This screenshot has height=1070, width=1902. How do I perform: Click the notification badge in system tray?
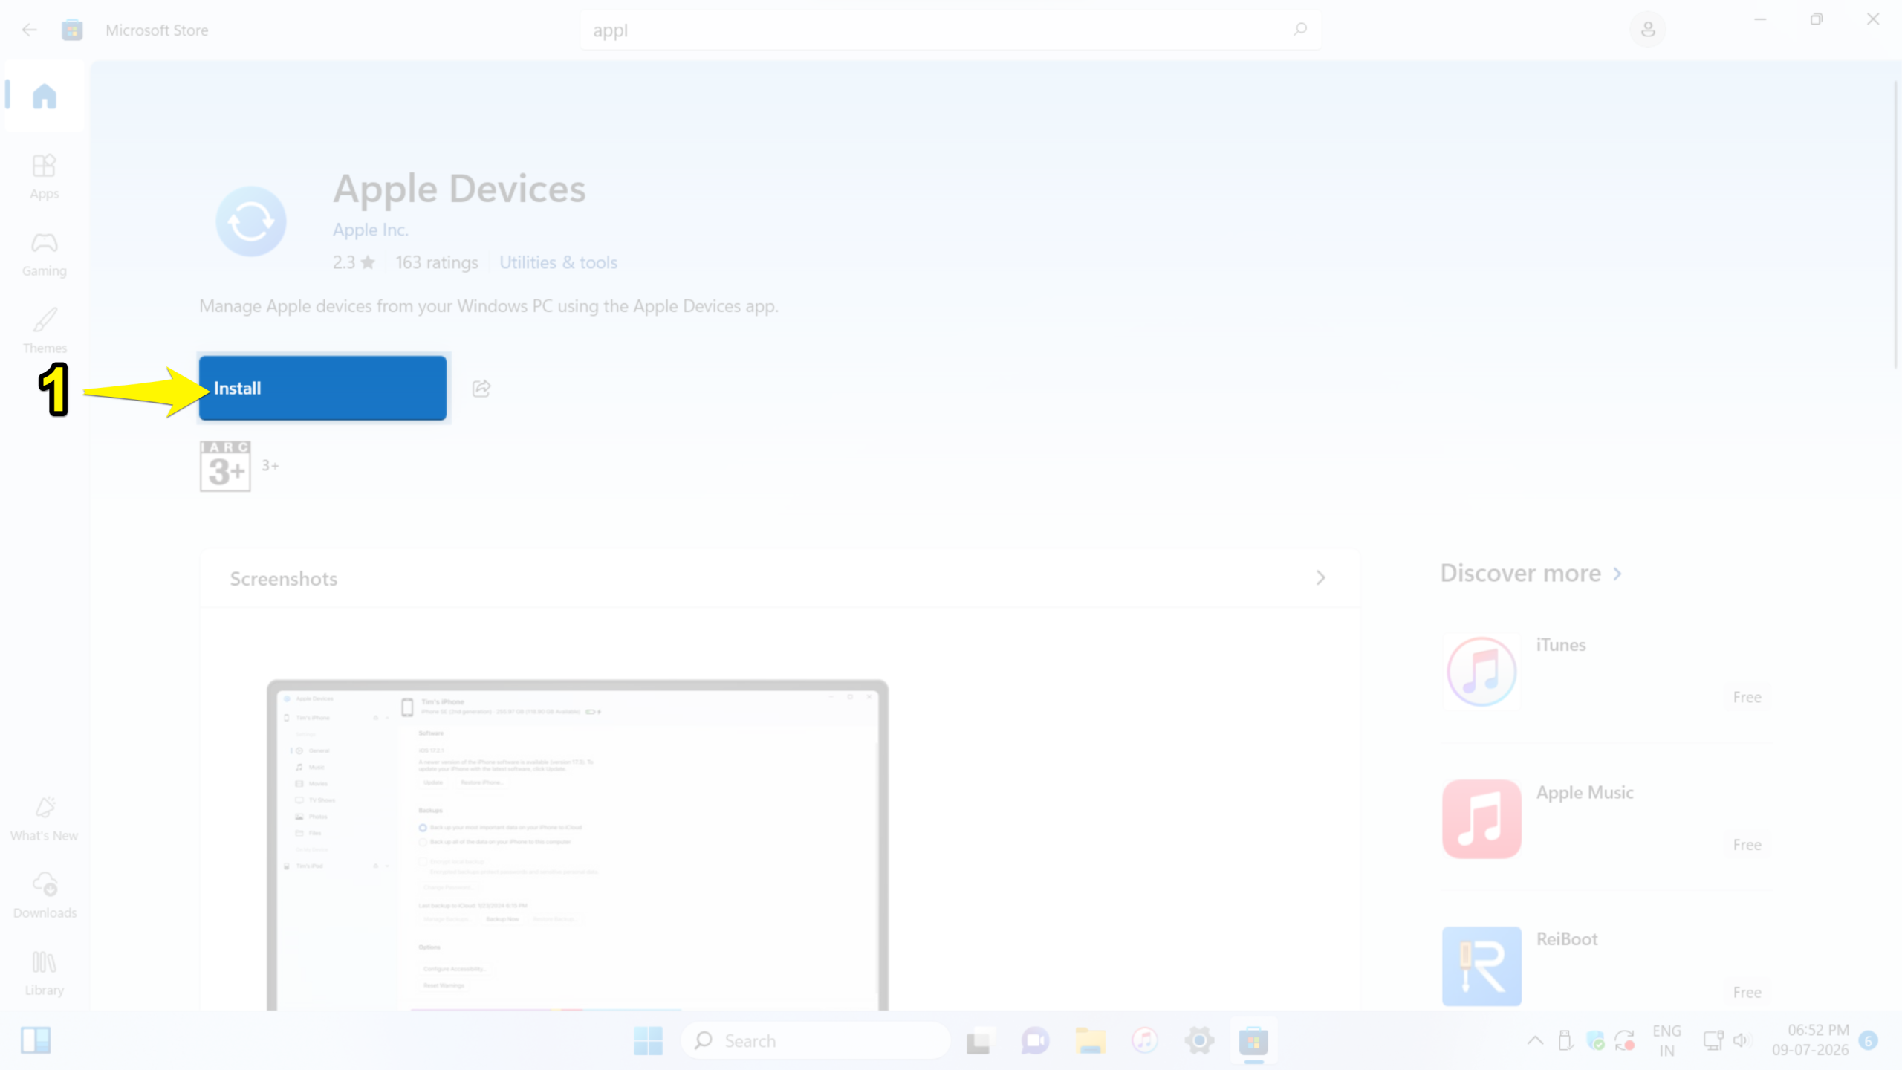point(1868,1040)
